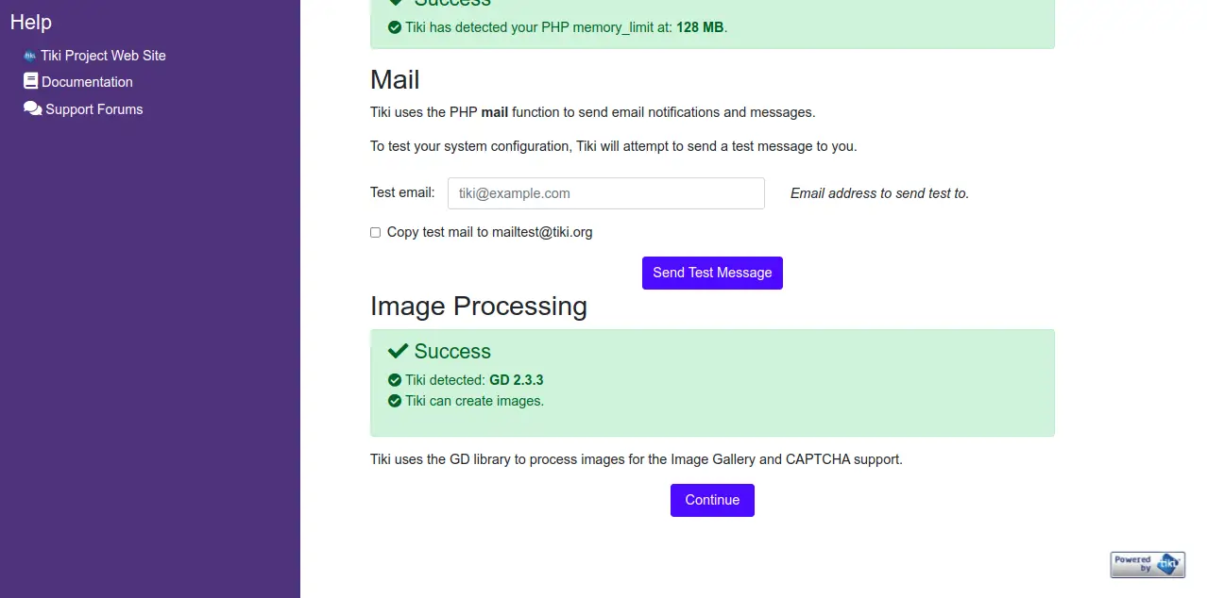
Task: Click the 'Tiki detected: GD 2.3.3' text
Action: pyautogui.click(x=474, y=380)
